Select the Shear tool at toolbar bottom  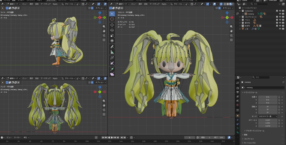tap(112, 74)
